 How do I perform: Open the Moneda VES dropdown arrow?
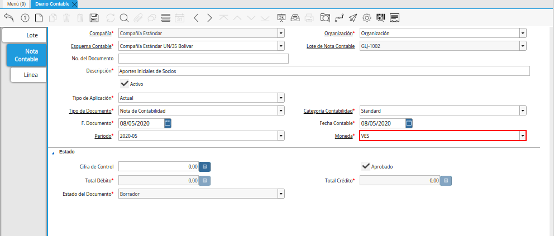[523, 136]
